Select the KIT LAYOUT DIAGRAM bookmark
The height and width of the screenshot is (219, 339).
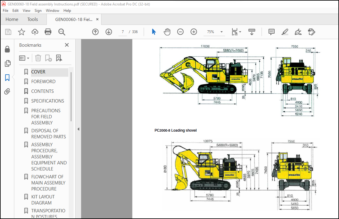43,200
